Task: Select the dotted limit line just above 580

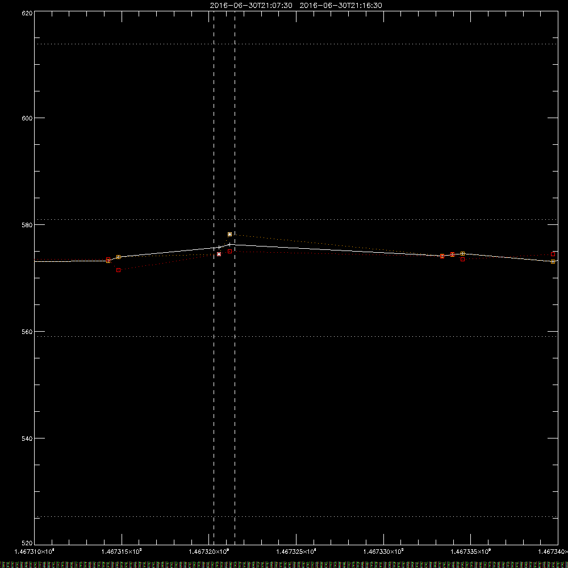Action: pos(296,219)
